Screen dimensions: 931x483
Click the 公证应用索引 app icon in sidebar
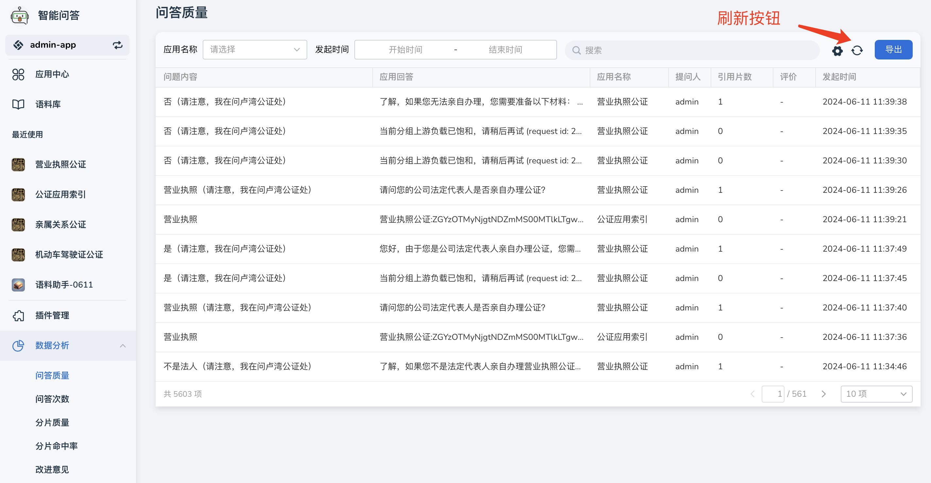tap(18, 194)
